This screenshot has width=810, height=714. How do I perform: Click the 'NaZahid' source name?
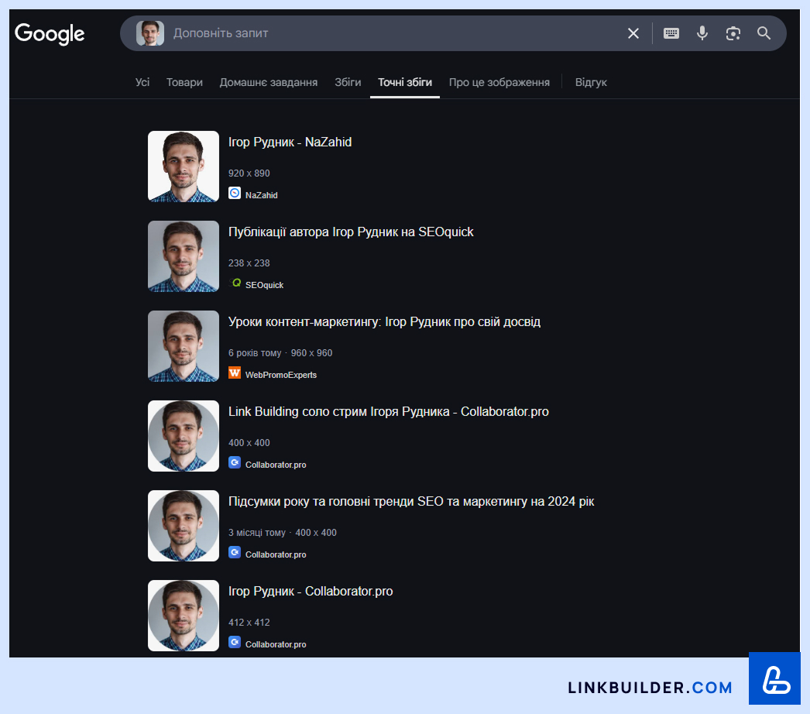(x=262, y=195)
